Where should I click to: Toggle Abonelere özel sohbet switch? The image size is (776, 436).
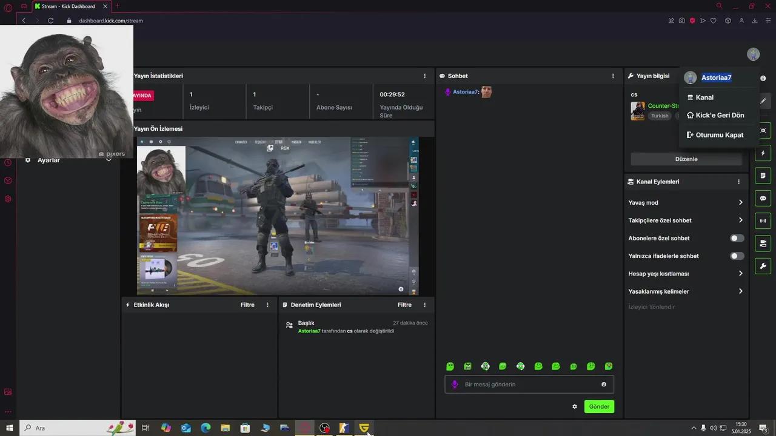[x=737, y=239]
